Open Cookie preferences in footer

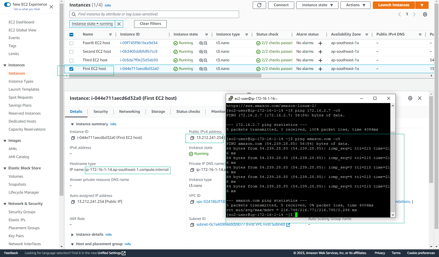coord(421,253)
